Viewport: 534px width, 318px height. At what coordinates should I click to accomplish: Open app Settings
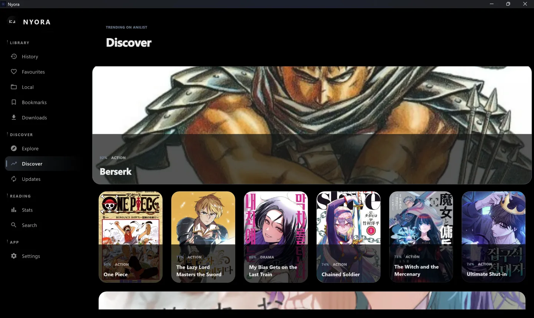43,256
